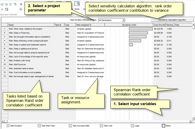Viewport: 195px width, 129px height.
Task: Toggle the Task Success Rate checkbox
Action: tap(70, 126)
